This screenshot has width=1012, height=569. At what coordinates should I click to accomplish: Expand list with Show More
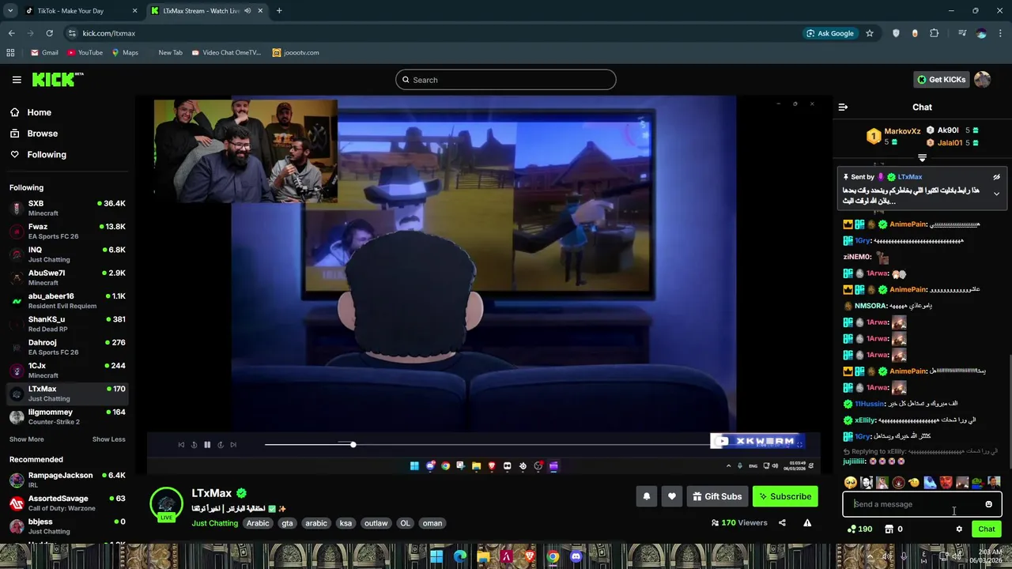(x=26, y=439)
